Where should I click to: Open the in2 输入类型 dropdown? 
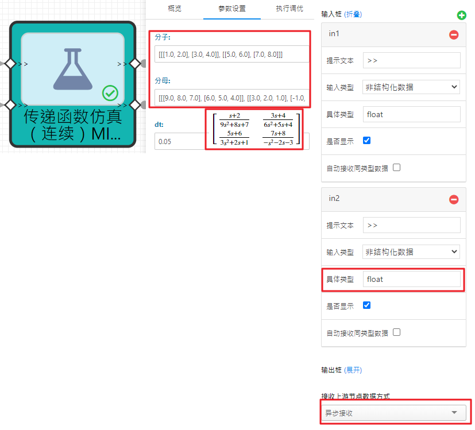411,251
